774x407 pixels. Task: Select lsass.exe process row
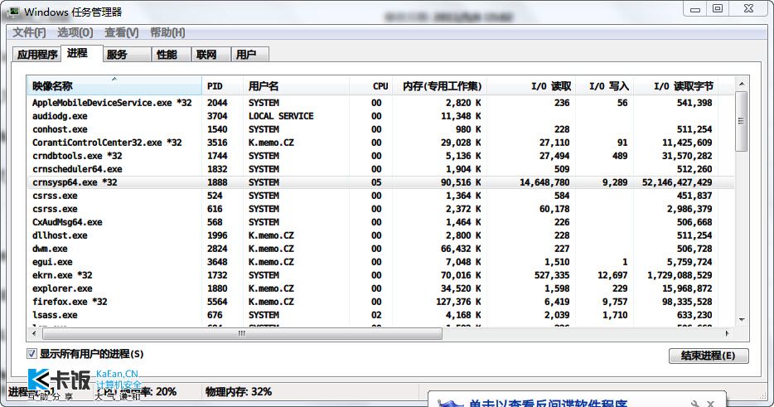pos(380,315)
